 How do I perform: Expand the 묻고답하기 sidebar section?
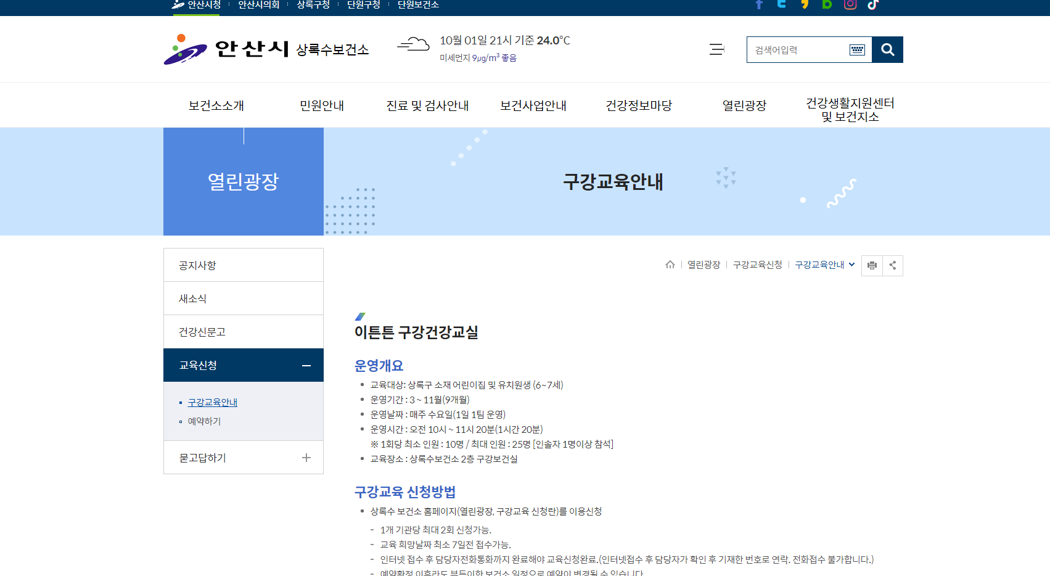click(x=306, y=458)
